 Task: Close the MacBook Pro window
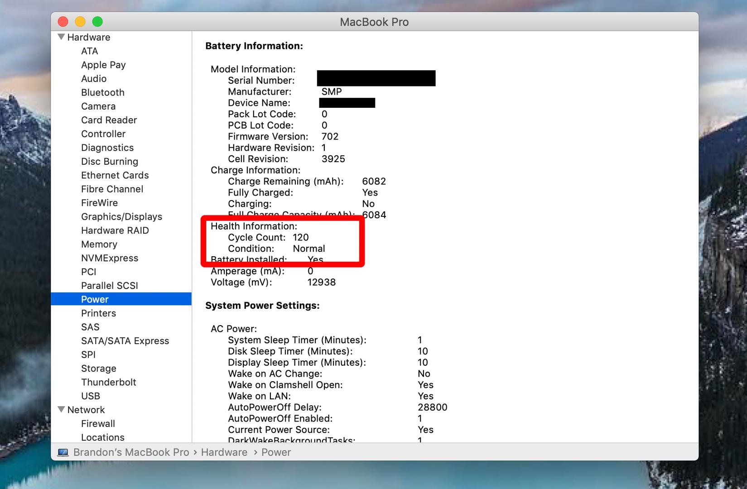point(63,21)
